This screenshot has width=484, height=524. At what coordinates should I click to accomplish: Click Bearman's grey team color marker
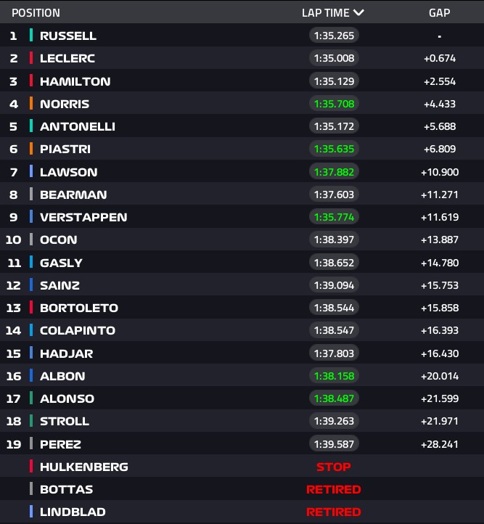[x=31, y=195]
